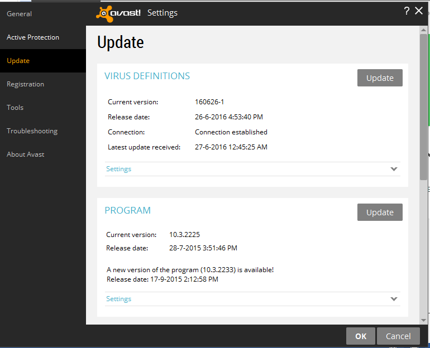This screenshot has height=348, width=430.
Task: Select release date 26-6-2016 4:53:40 PM
Action: tap(229, 117)
